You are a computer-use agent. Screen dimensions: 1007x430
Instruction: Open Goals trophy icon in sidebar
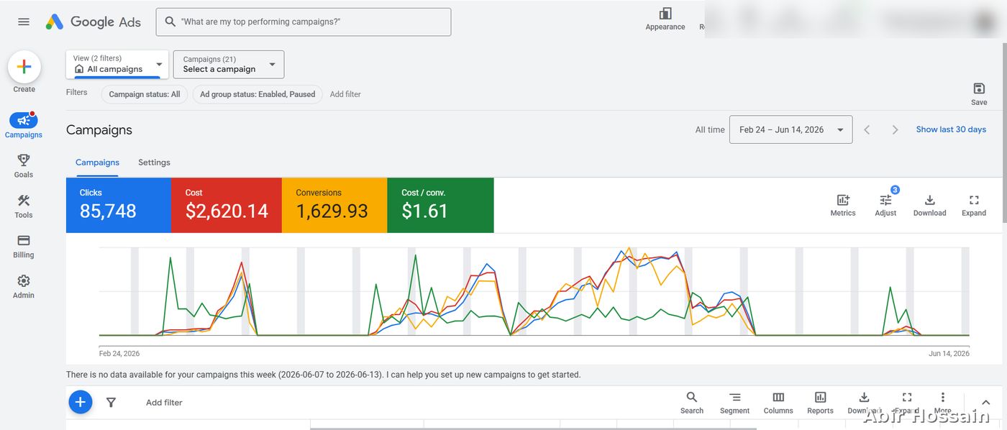coord(24,165)
